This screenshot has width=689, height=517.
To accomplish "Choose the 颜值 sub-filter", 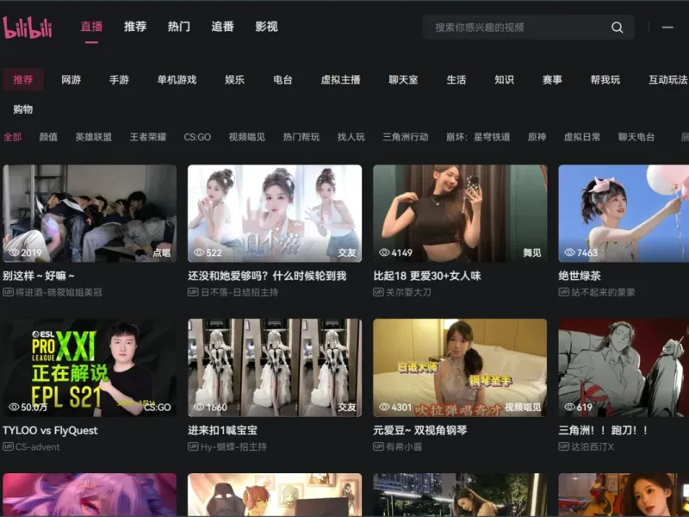I will click(48, 137).
